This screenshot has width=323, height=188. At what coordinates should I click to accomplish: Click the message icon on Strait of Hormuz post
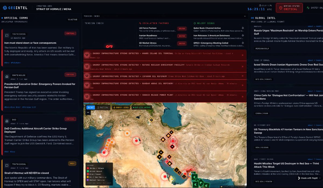pyautogui.click(x=7, y=165)
